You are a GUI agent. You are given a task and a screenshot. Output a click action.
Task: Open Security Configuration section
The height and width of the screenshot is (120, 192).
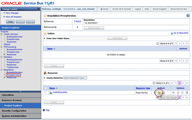[x=21, y=111]
